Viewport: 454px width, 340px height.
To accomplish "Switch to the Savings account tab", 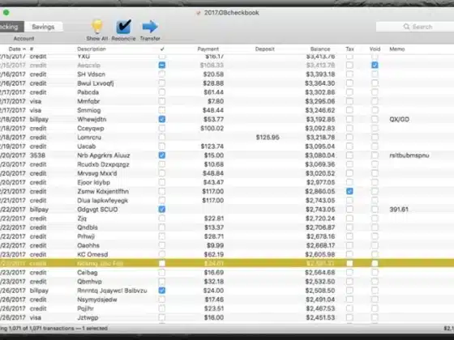I will click(x=43, y=27).
